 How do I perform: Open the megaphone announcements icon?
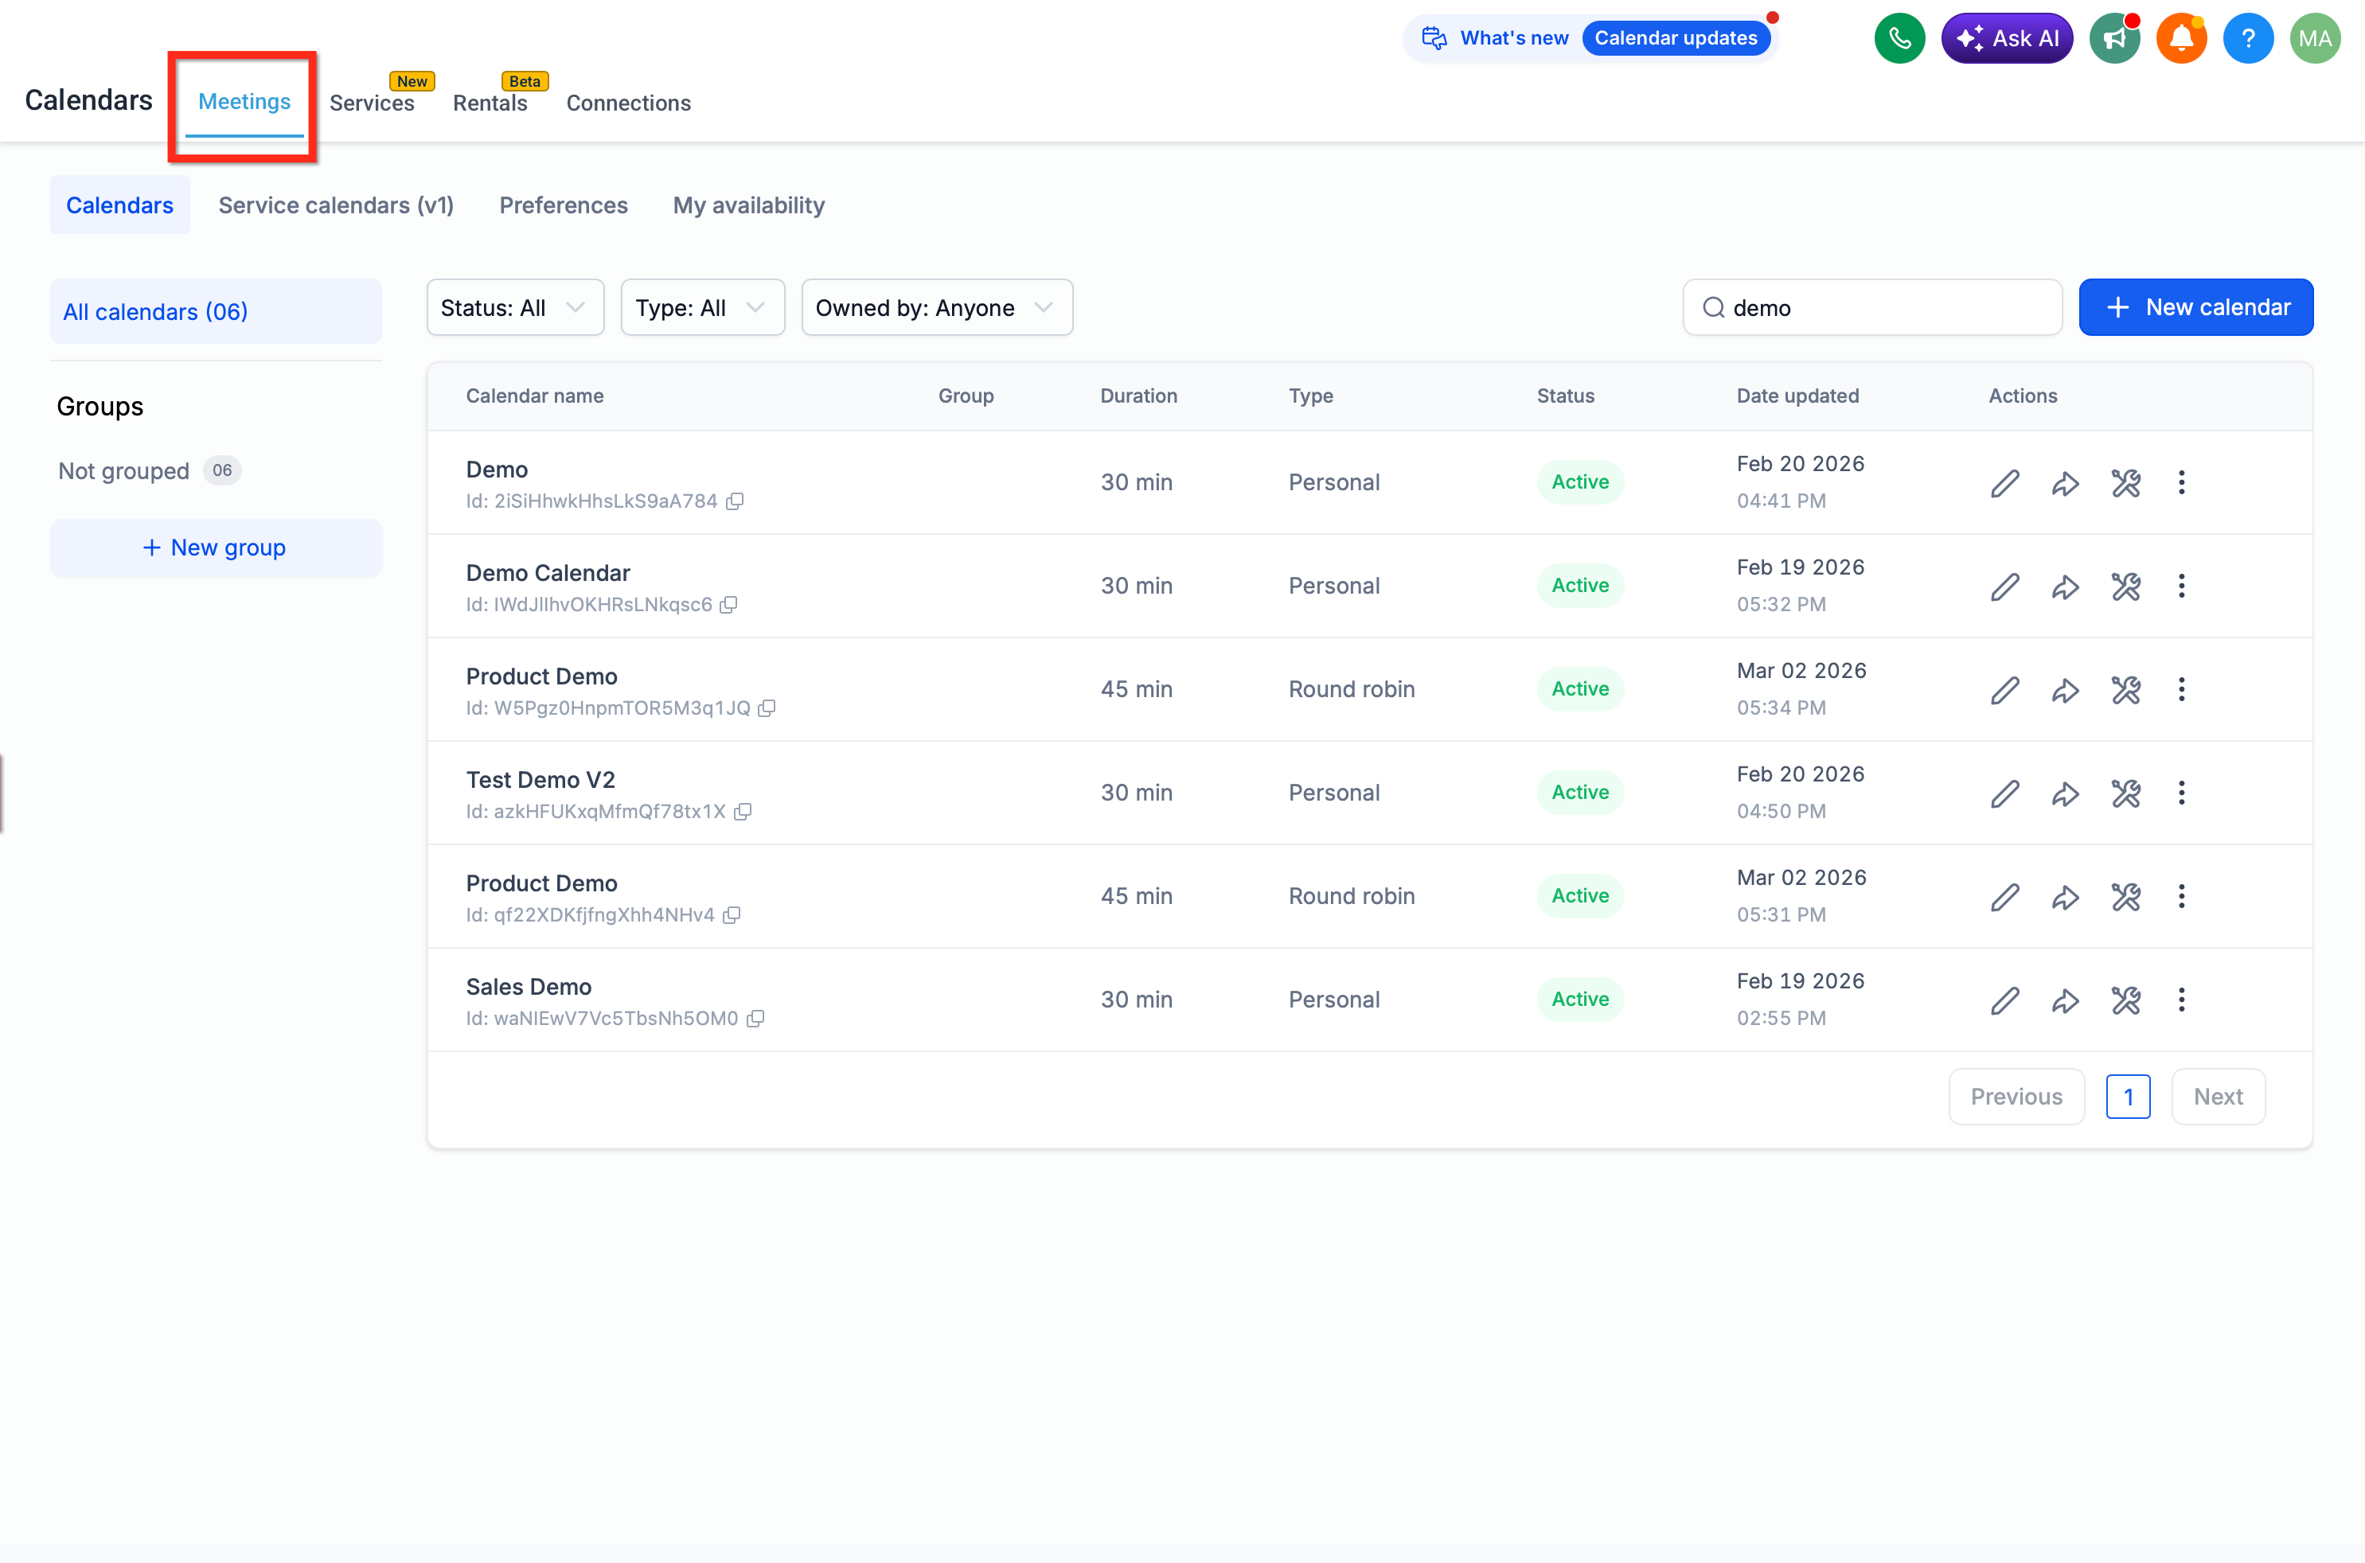2115,39
